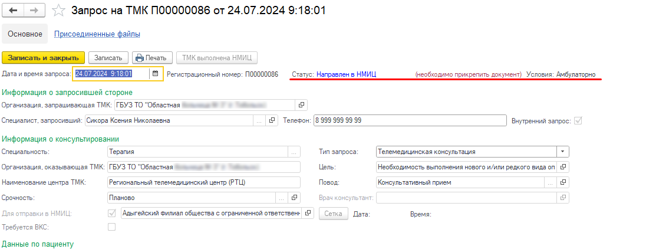Click the Записать и закрыть button

coord(44,58)
